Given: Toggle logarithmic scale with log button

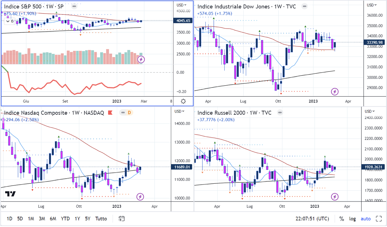Looking at the screenshot, I should pyautogui.click(x=352, y=219).
